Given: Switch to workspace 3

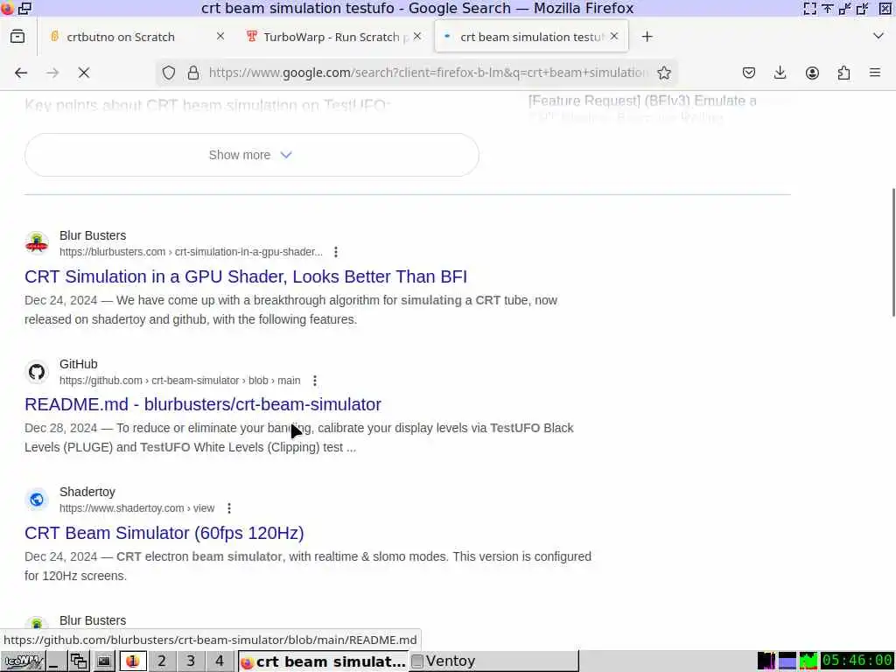Looking at the screenshot, I should (x=190, y=661).
